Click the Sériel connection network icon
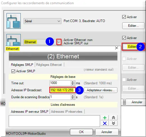This screenshot has width=146, height=137. (x=14, y=21)
